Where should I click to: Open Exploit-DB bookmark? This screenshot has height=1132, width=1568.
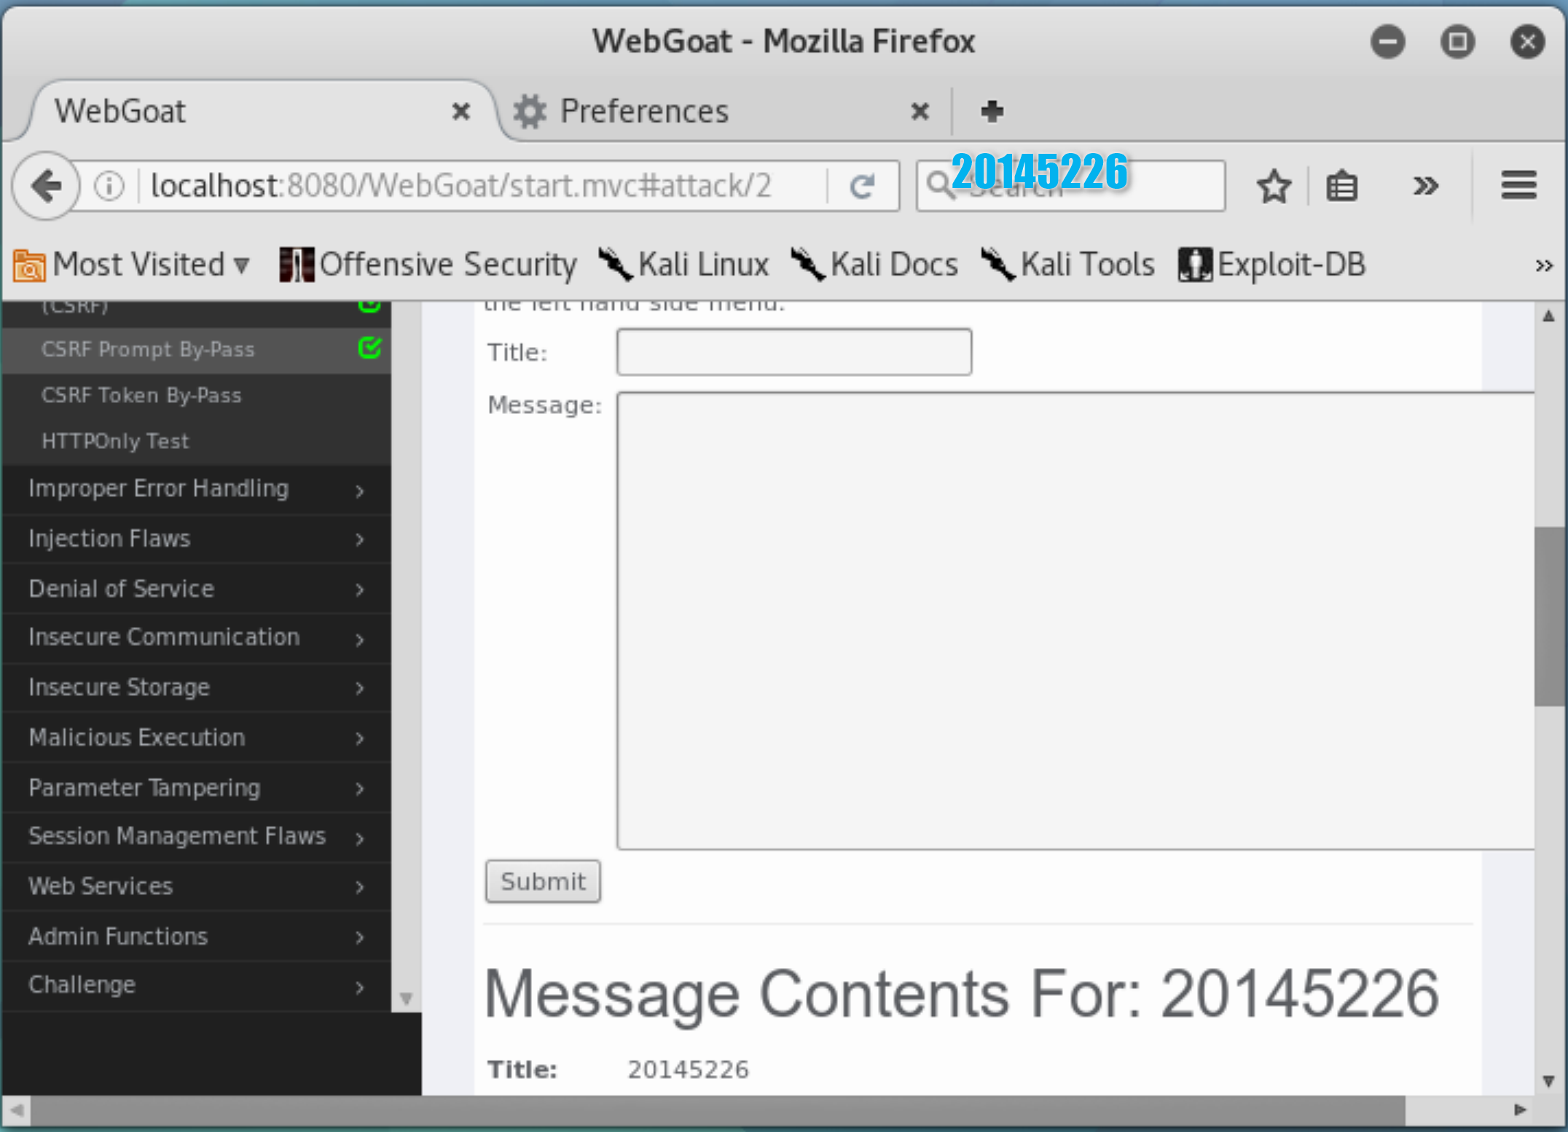1272,265
